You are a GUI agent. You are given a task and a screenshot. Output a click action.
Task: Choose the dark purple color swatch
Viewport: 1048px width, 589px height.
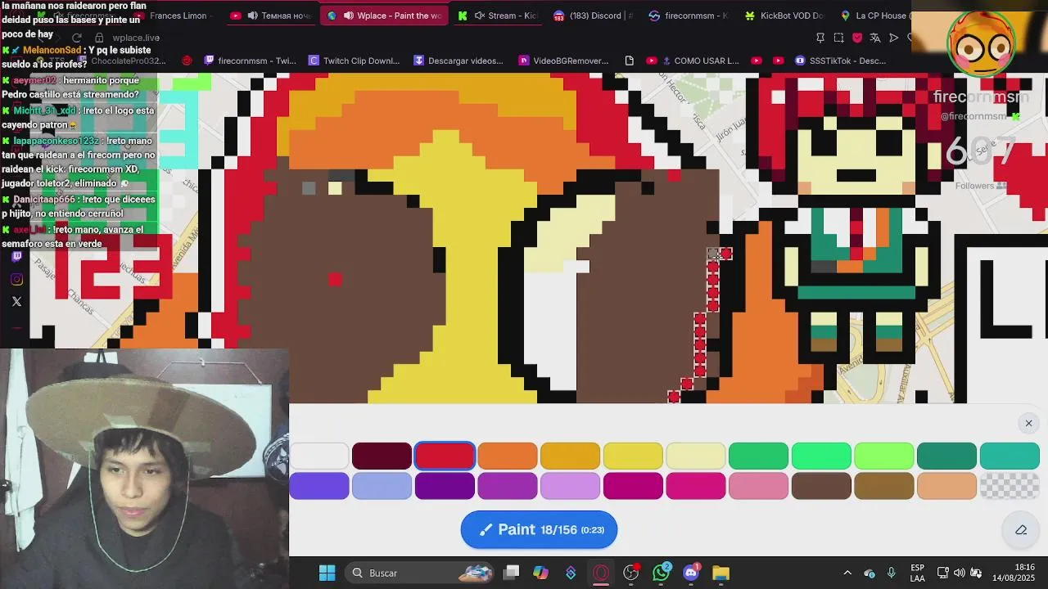445,486
